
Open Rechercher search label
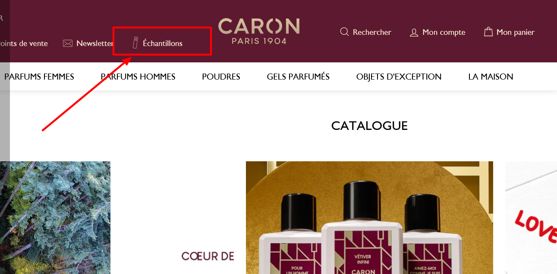pyautogui.click(x=372, y=32)
